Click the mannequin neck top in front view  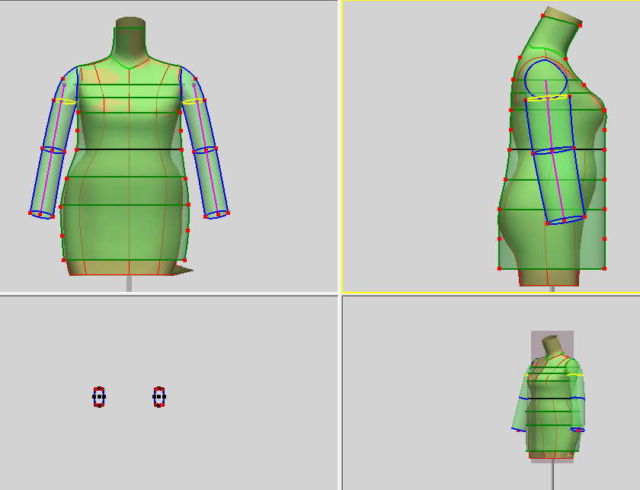pyautogui.click(x=130, y=21)
